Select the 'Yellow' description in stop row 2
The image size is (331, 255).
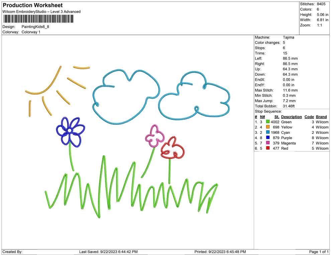287,127
